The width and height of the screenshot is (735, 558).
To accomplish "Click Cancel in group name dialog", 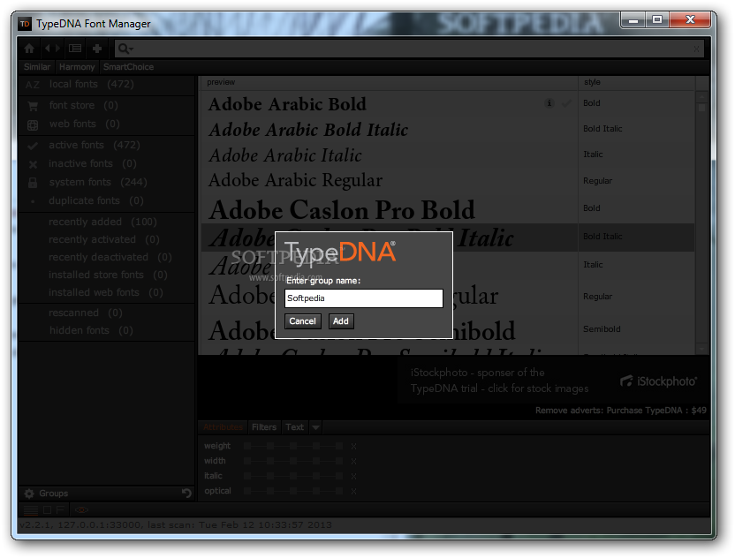I will click(x=302, y=321).
